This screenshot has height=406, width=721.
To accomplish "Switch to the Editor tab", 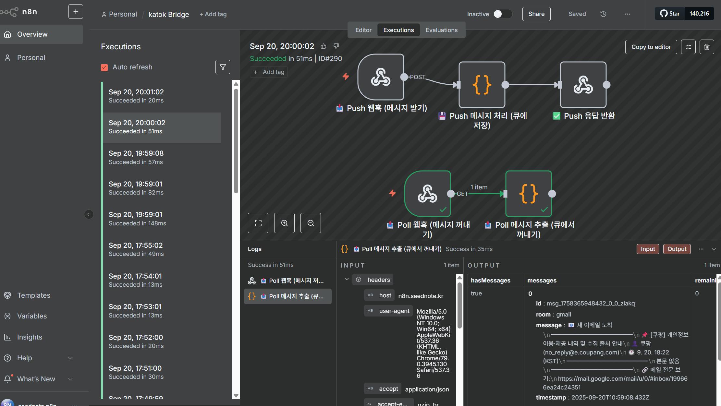I will 363,30.
